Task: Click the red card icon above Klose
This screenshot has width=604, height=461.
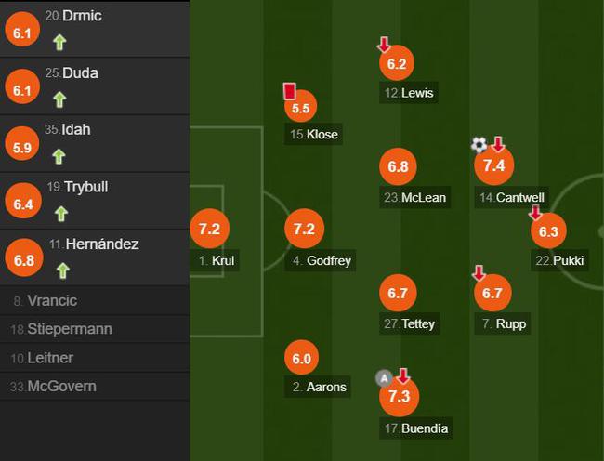Action: (289, 91)
